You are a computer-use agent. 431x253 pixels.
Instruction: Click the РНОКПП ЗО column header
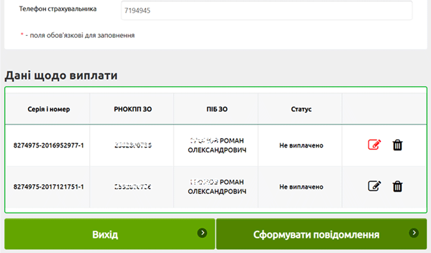133,109
